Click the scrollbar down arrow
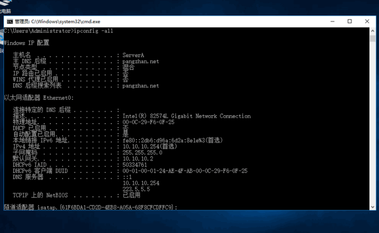This screenshot has height=233, width=379. 373,207
